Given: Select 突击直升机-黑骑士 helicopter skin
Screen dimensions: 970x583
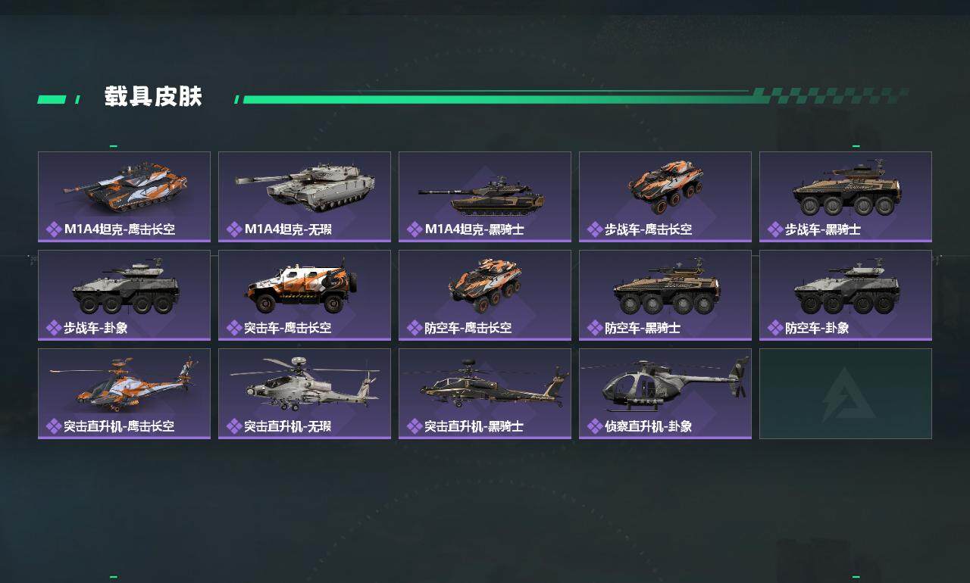Looking at the screenshot, I should pos(485,394).
